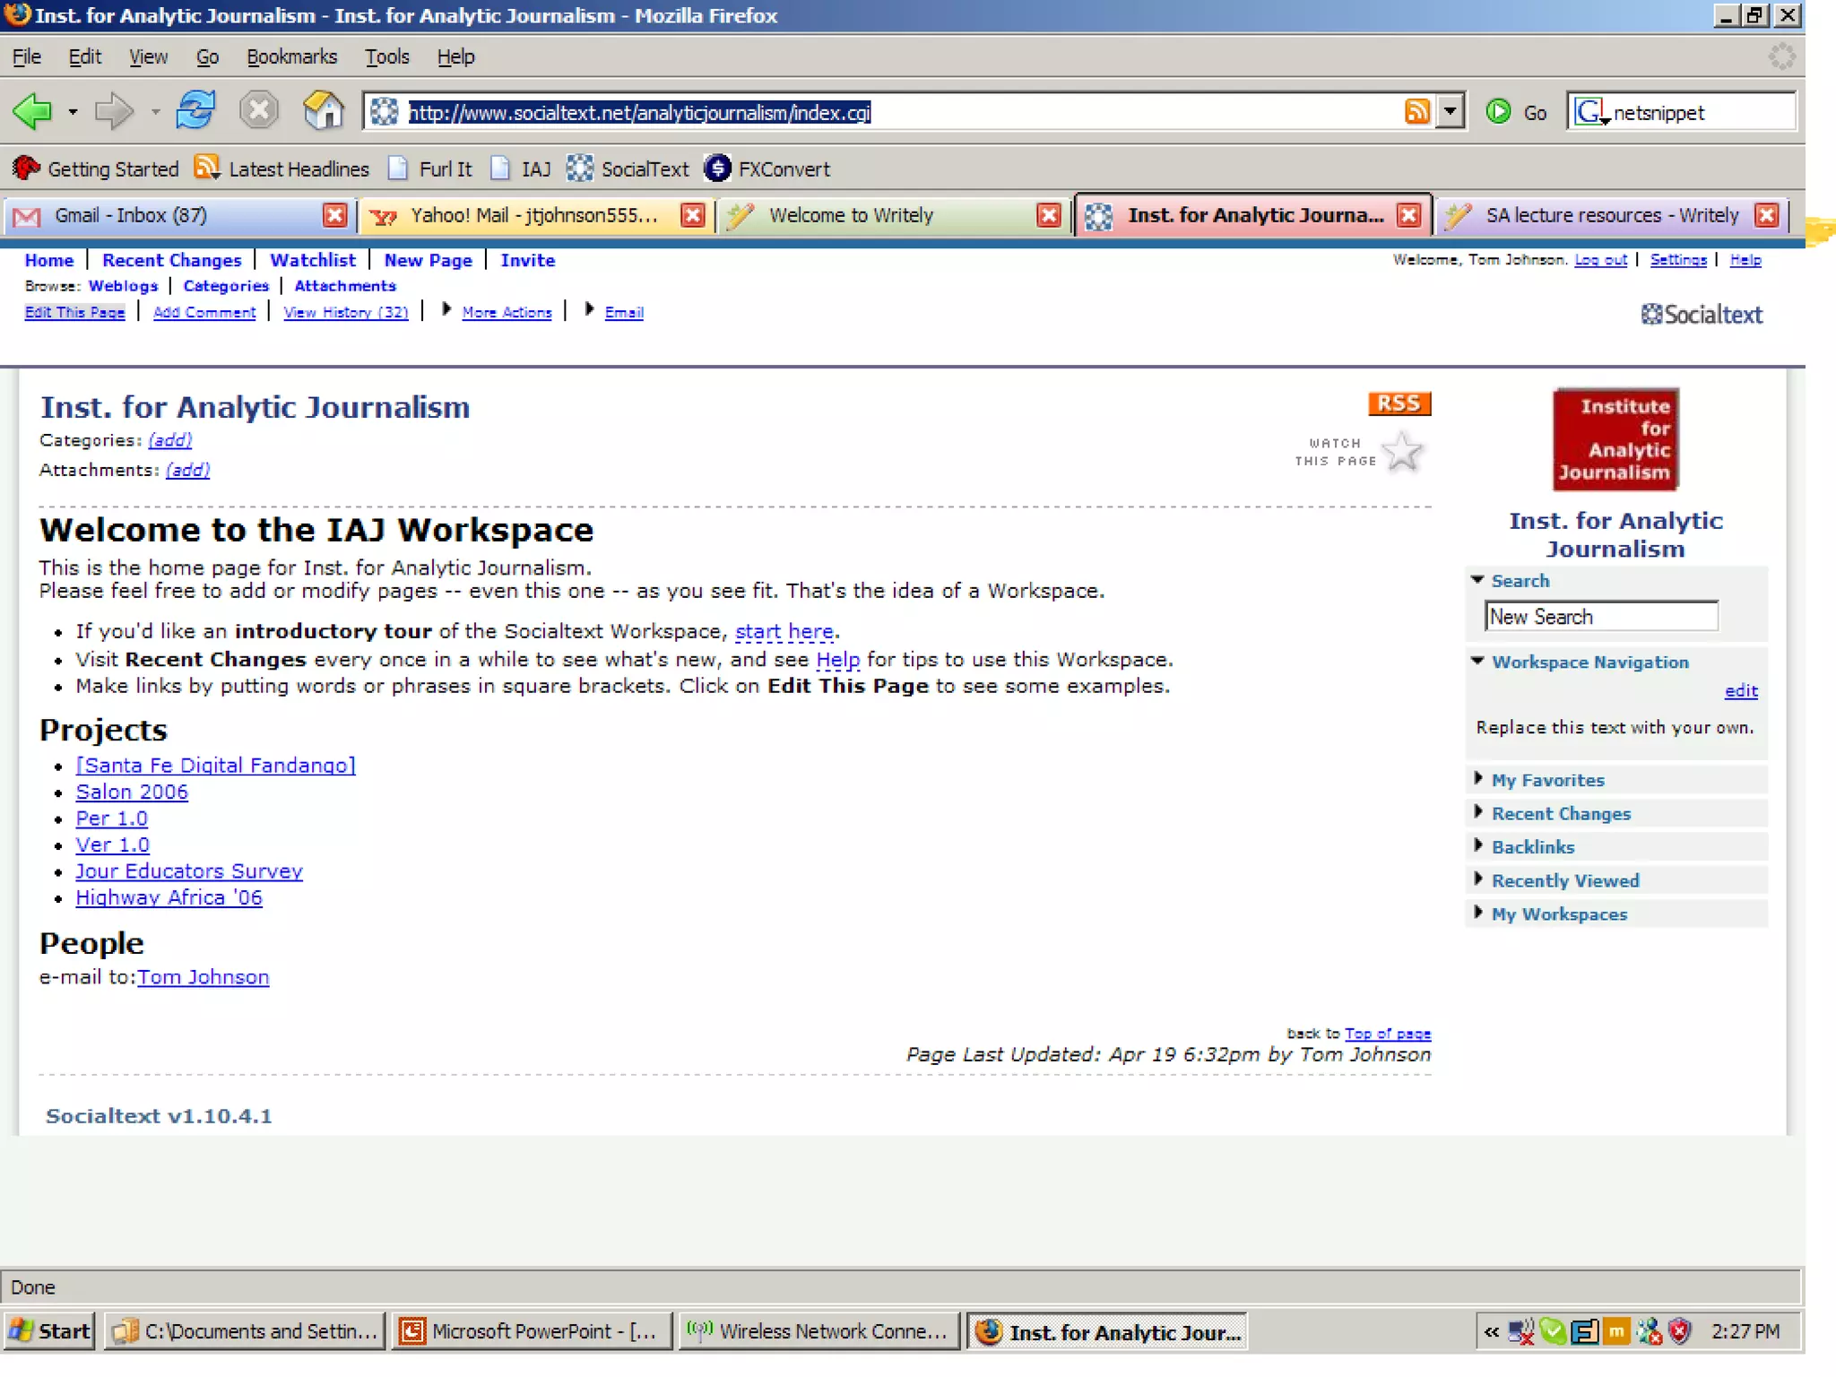Open View History (32) link
Image resolution: width=1836 pixels, height=1377 pixels.
coord(346,312)
